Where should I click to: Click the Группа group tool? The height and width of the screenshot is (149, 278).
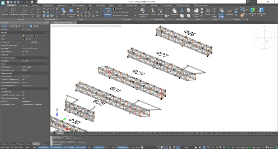(x=208, y=12)
